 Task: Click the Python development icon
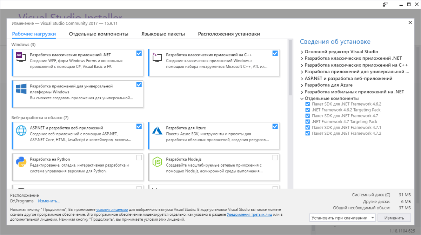[21, 162]
